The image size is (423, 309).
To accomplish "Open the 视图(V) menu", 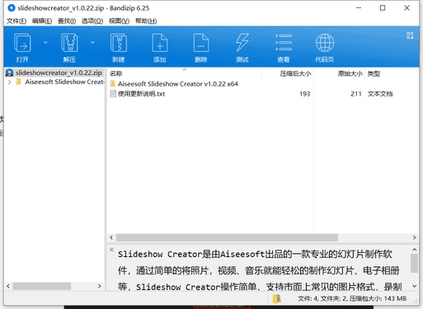I will [x=119, y=21].
